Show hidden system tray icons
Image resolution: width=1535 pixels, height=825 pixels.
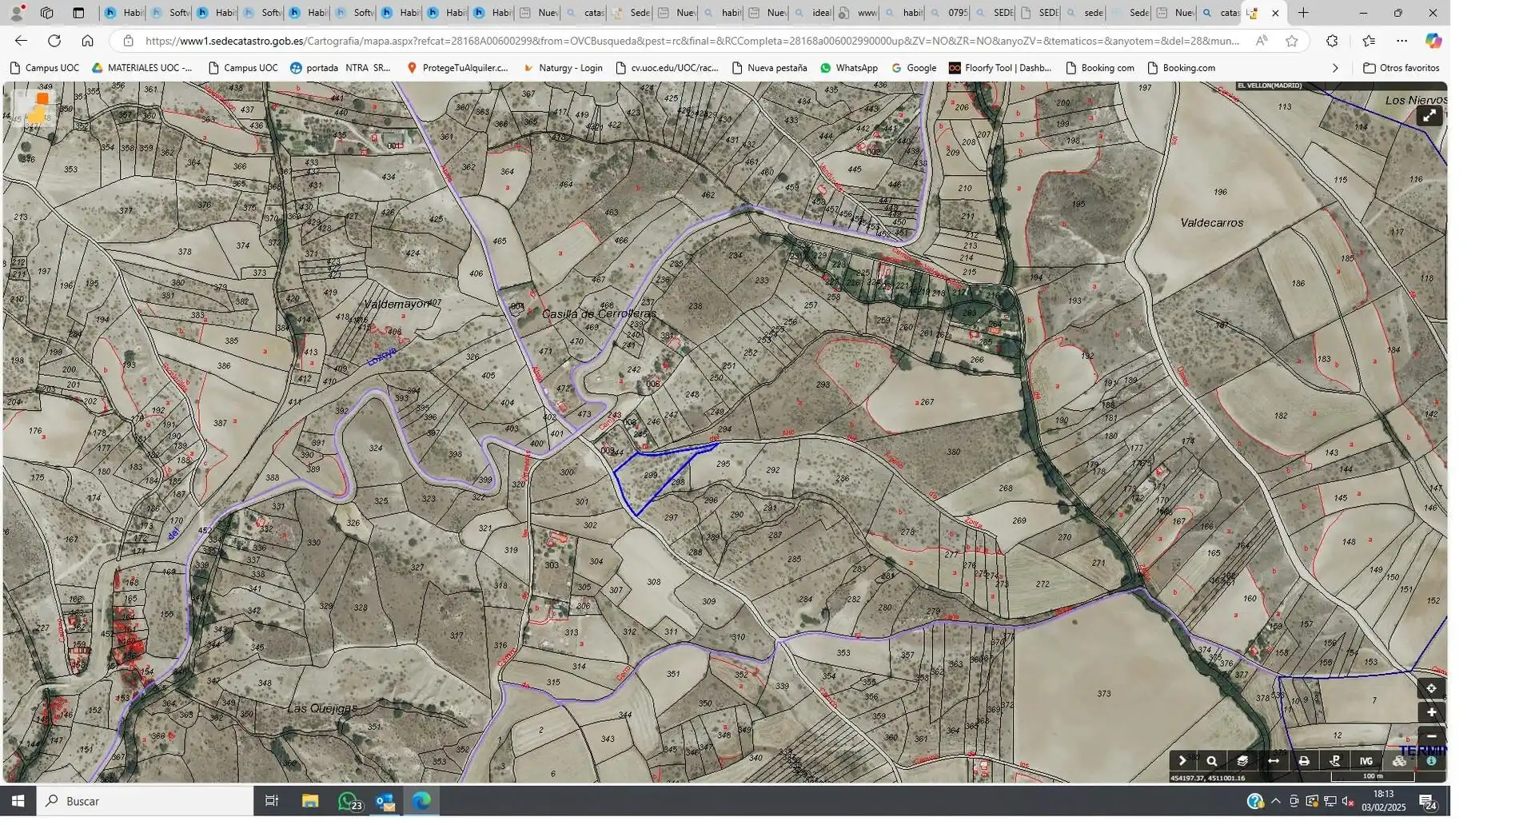coord(1275,801)
